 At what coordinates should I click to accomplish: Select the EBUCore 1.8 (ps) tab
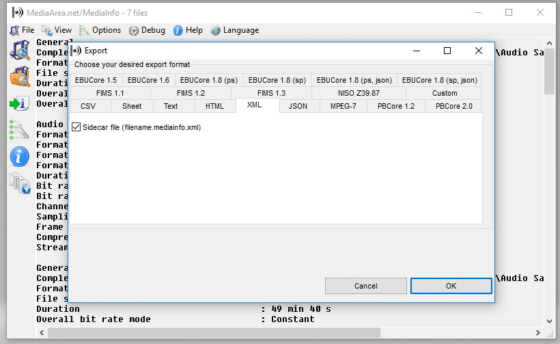[x=209, y=80]
